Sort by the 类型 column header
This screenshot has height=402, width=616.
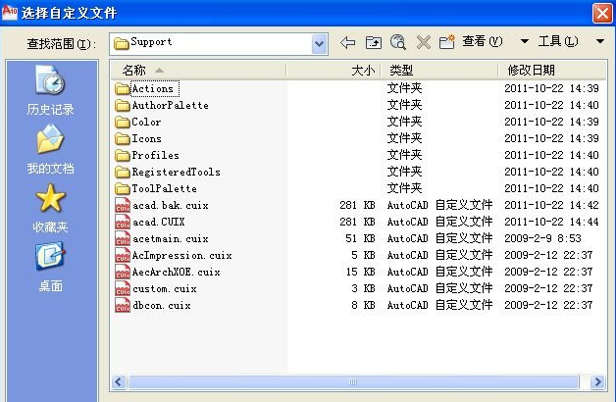pyautogui.click(x=439, y=71)
